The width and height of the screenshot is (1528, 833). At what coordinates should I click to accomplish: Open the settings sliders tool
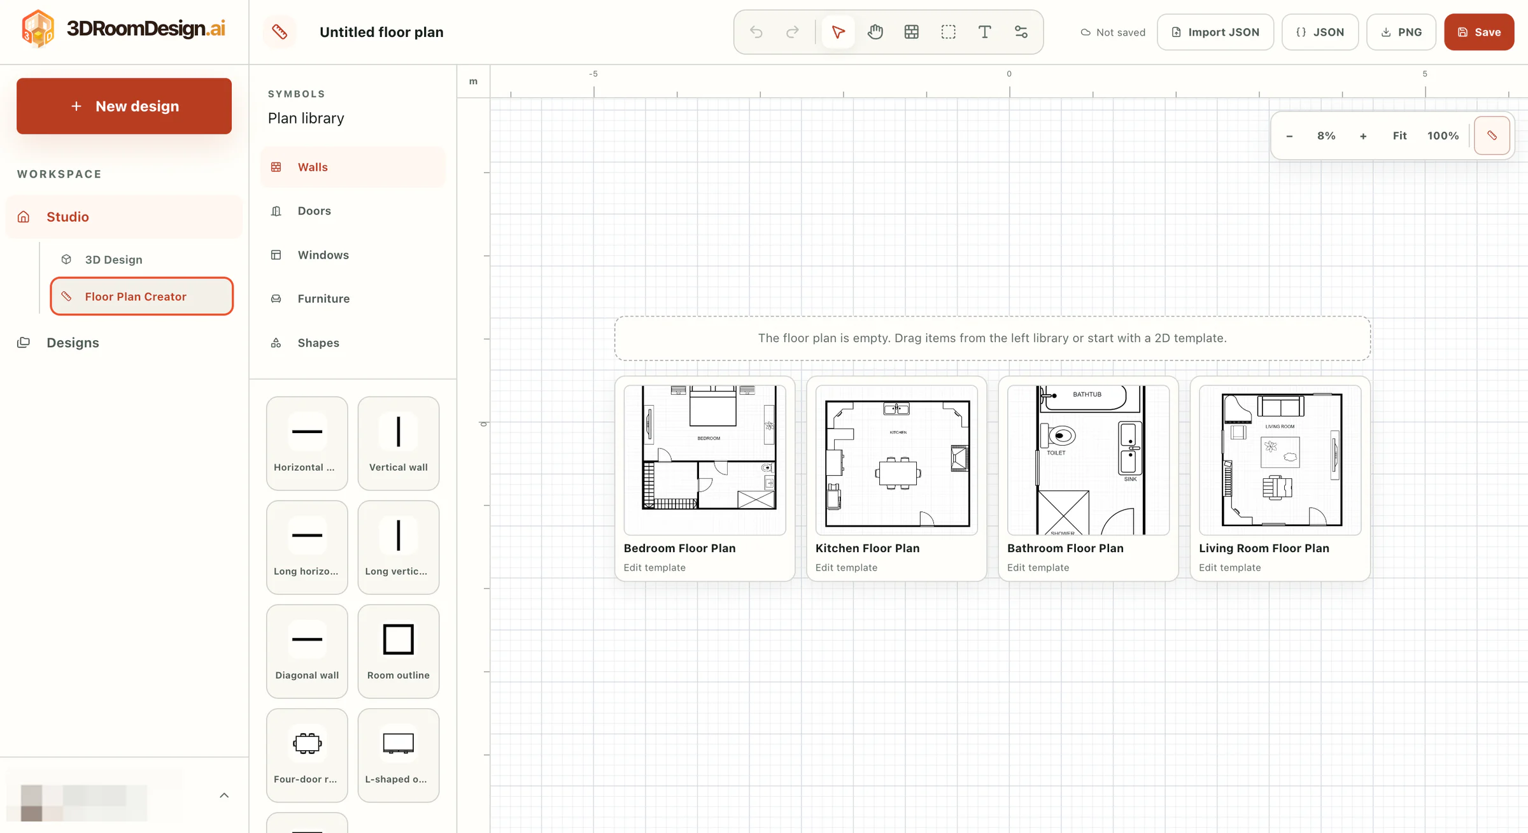1021,32
